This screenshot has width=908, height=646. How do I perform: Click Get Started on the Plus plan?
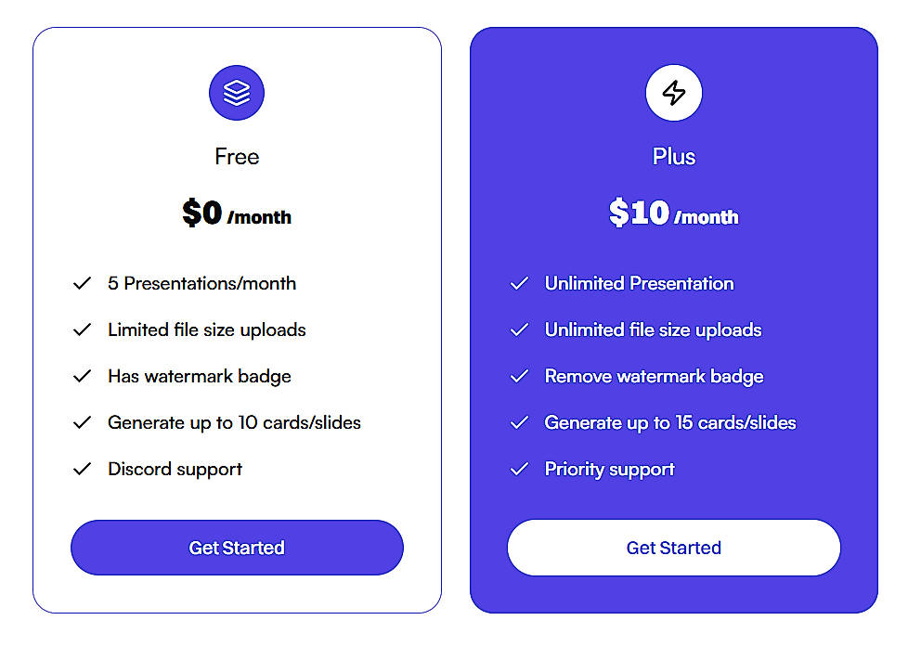[673, 548]
